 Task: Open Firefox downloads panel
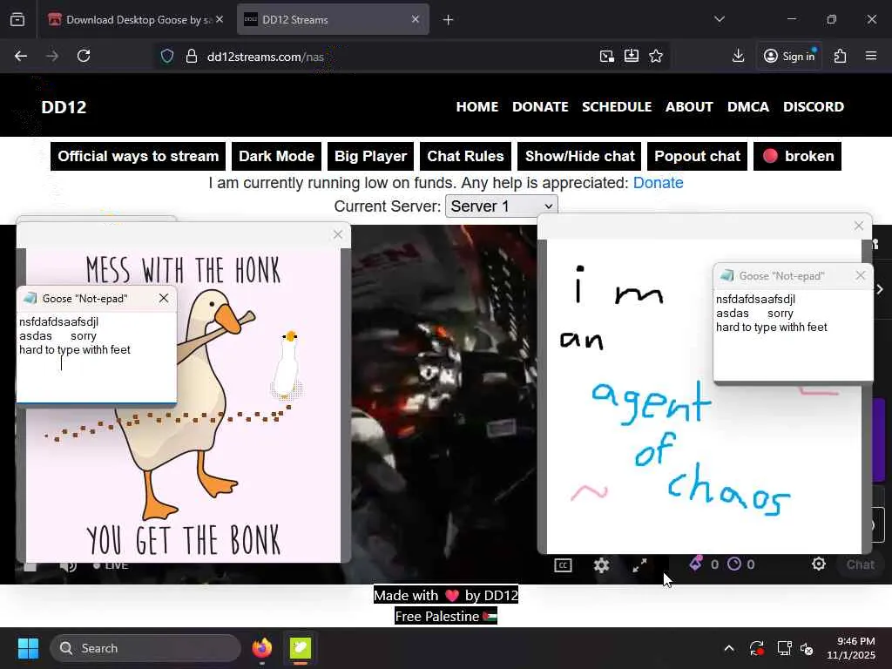pos(738,56)
